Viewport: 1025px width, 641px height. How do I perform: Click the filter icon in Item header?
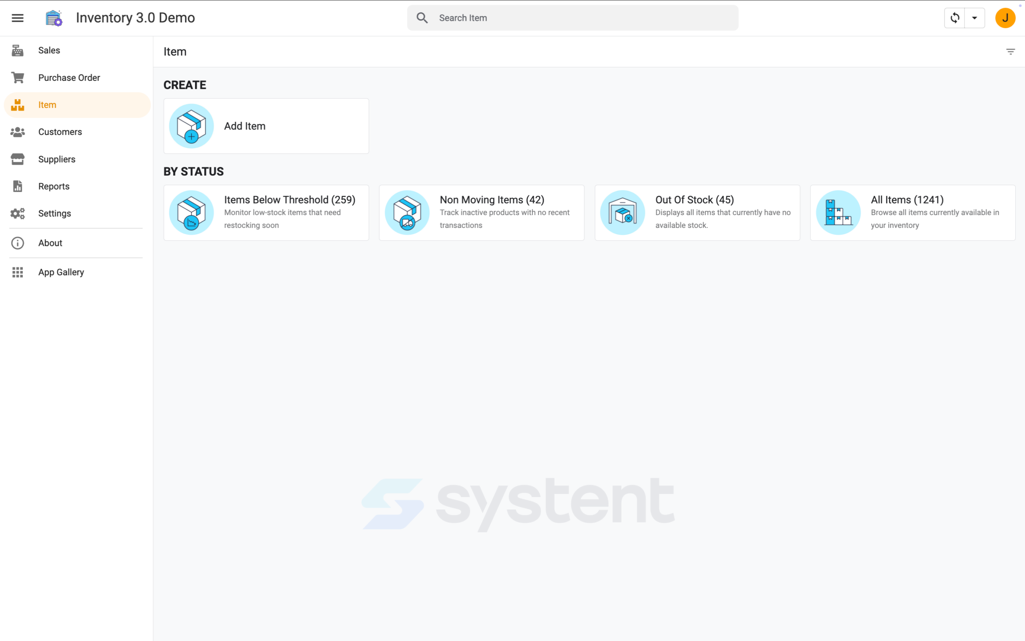coord(1011,52)
